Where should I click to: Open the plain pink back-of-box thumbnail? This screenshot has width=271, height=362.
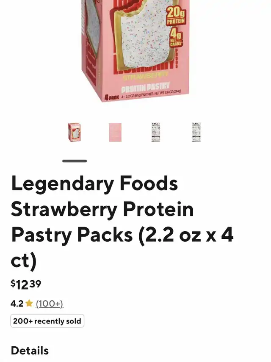[115, 132]
